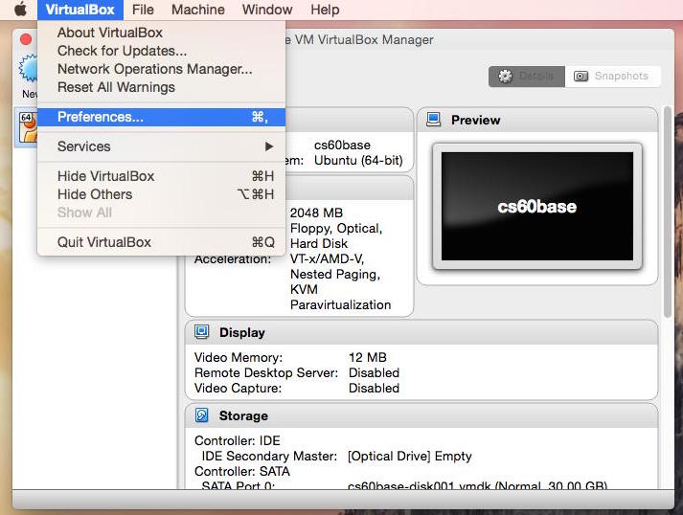Open the Machine menu

[x=198, y=10]
